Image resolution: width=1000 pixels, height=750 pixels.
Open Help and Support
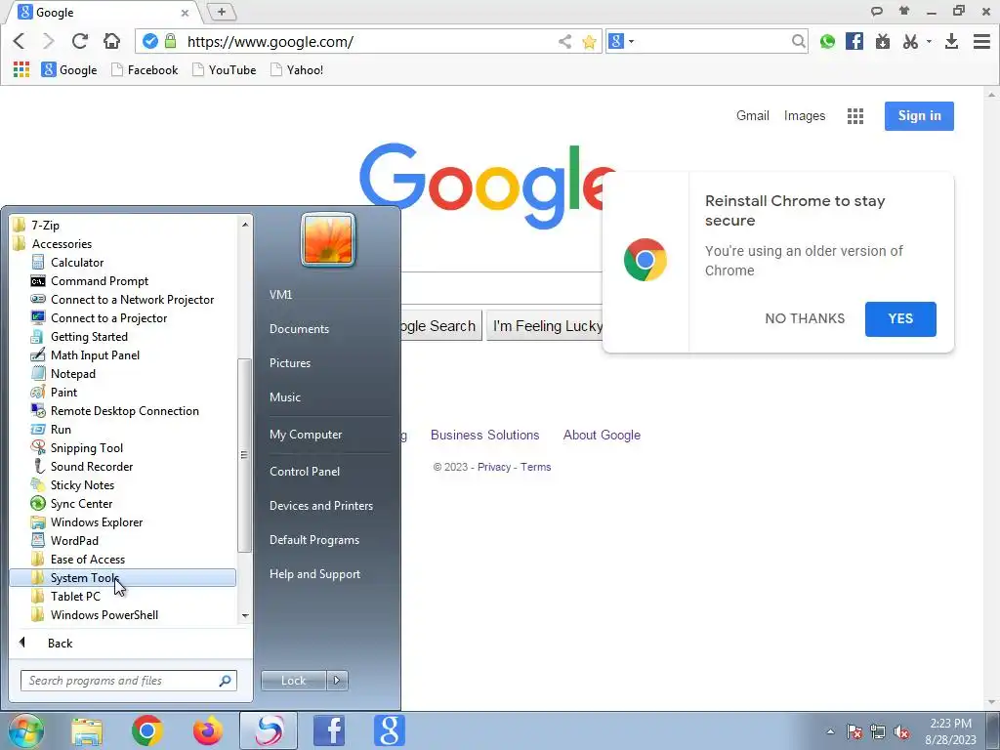point(314,574)
